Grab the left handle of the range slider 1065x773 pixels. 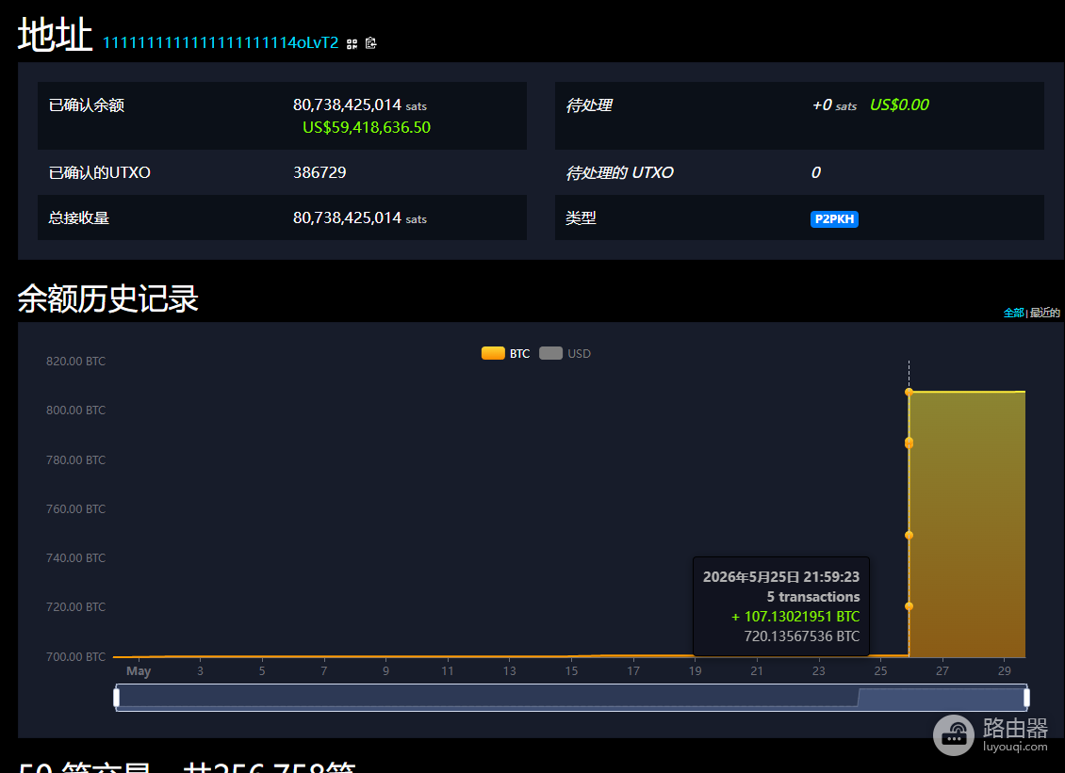coord(116,698)
